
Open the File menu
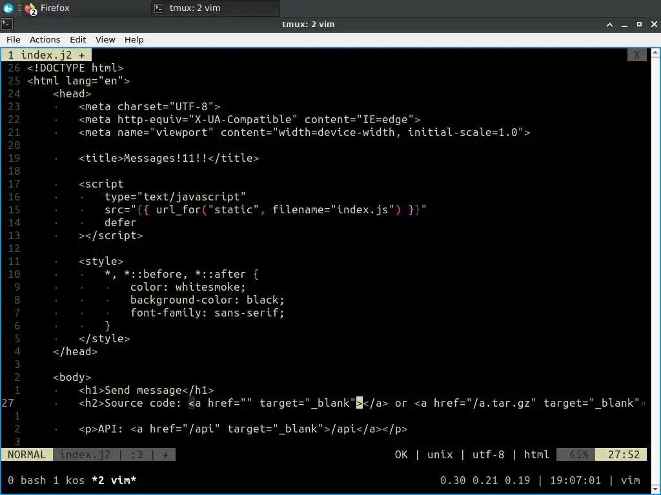[x=13, y=39]
